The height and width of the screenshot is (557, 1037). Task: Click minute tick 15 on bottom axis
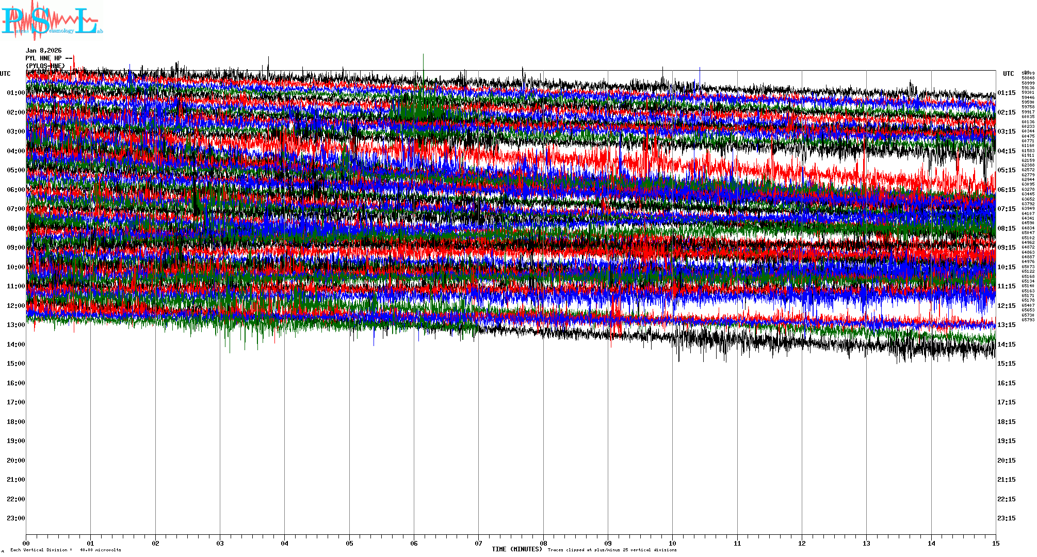[996, 544]
